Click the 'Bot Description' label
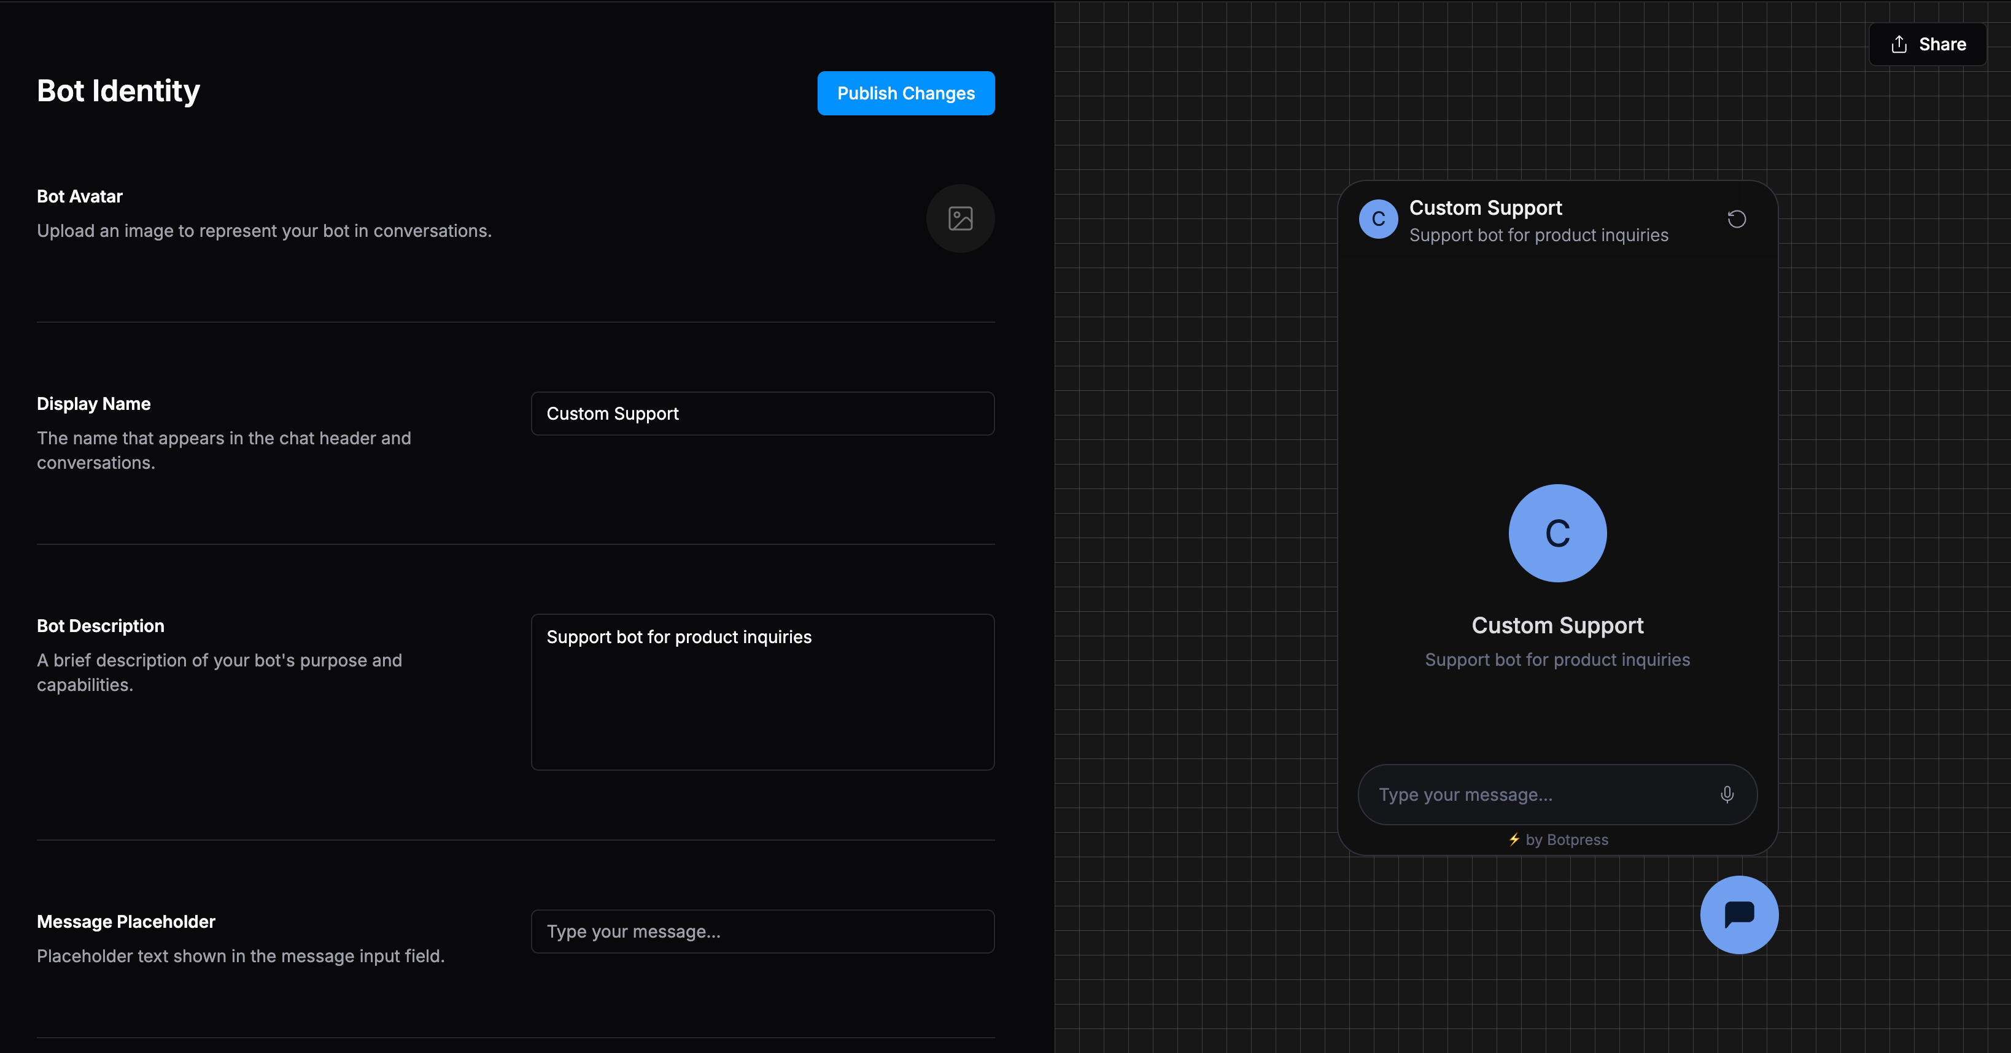2011x1053 pixels. coord(101,626)
